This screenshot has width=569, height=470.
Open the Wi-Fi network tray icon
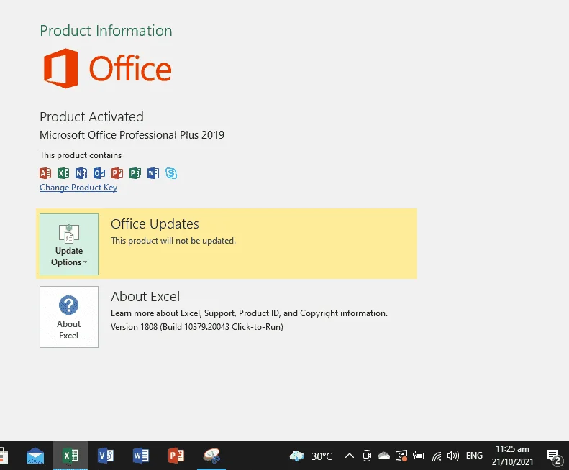(x=437, y=456)
